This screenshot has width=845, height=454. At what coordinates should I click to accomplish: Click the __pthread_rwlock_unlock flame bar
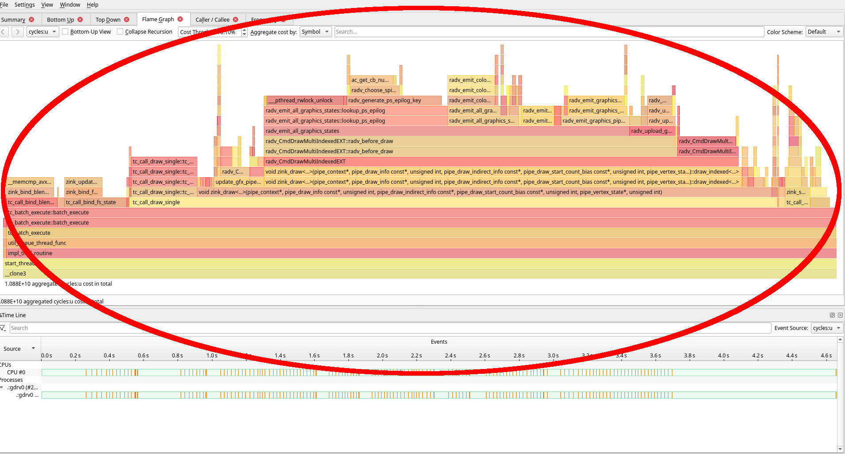click(305, 101)
